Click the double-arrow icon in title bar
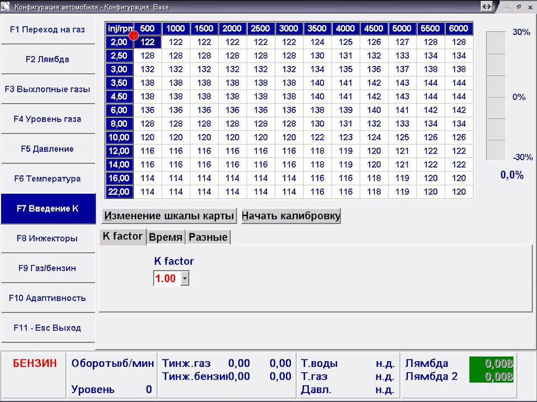Image resolution: width=537 pixels, height=402 pixels. 486,7
